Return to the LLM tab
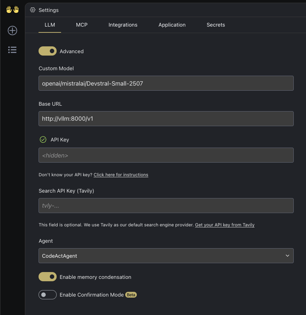This screenshot has width=306, height=315. click(x=50, y=25)
